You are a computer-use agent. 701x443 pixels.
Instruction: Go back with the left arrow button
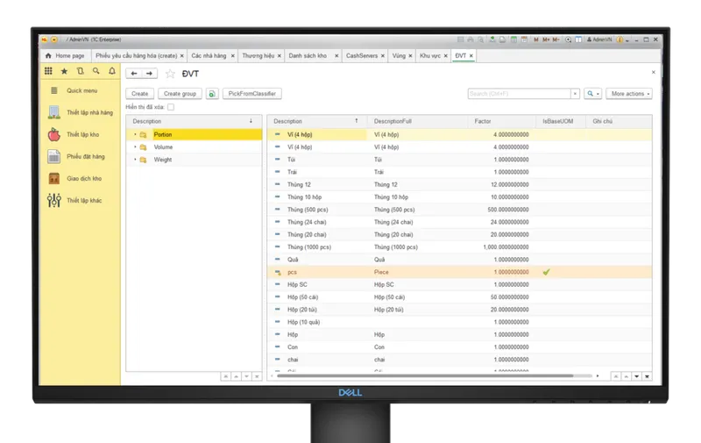click(134, 74)
